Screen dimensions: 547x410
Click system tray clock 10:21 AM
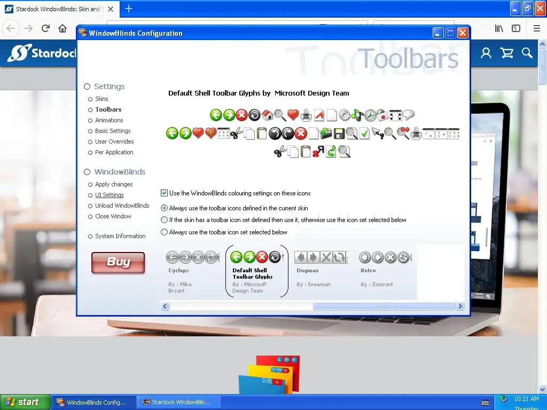(x=526, y=399)
